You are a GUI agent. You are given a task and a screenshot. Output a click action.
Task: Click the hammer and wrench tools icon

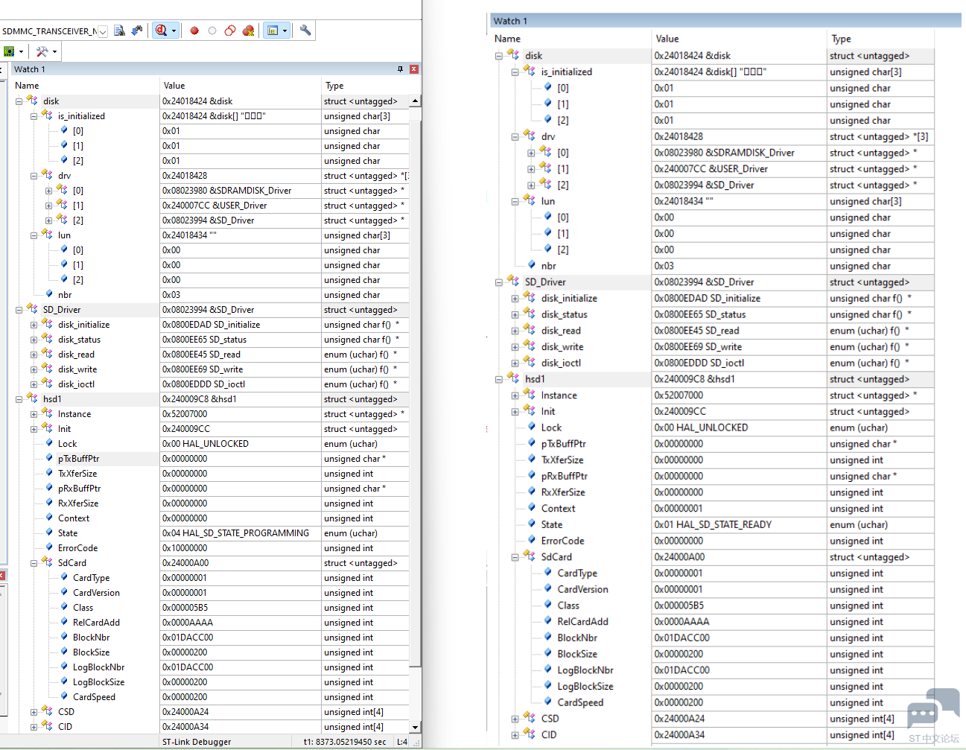tap(42, 51)
